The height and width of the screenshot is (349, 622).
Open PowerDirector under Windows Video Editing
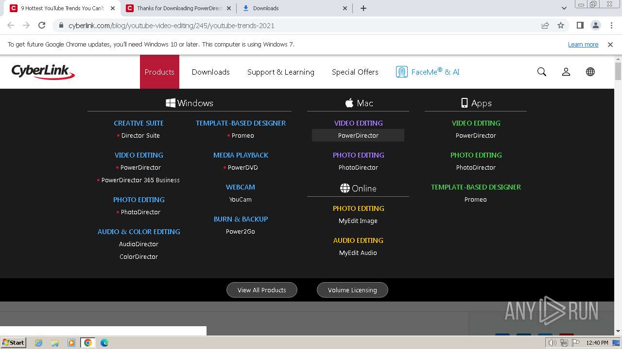[x=140, y=168]
